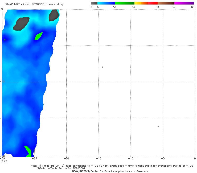The image size is (197, 173).
Task: Click the color bar label '5'
Action: (x=98, y=7)
